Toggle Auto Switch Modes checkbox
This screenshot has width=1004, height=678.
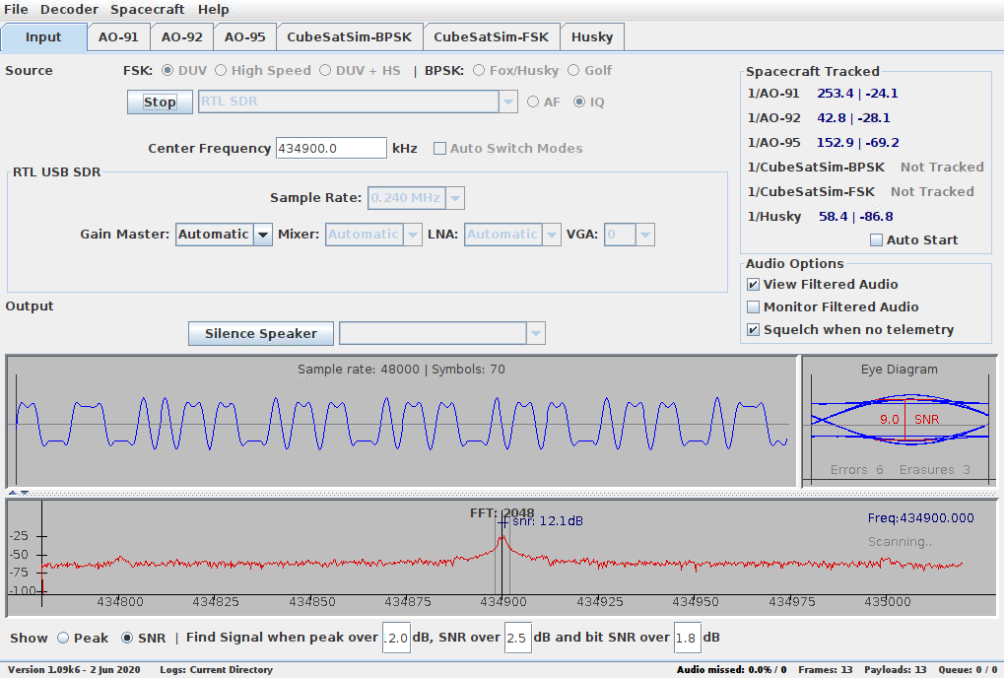(x=508, y=149)
